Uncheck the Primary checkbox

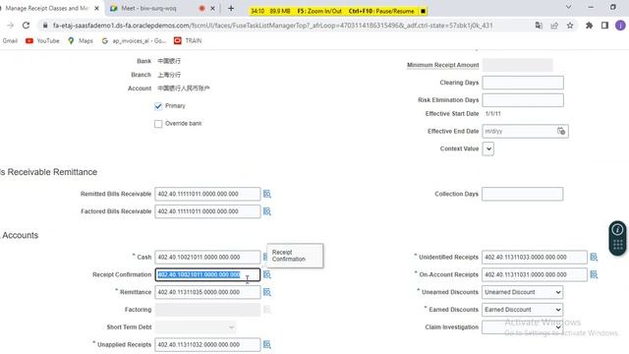pyautogui.click(x=158, y=106)
